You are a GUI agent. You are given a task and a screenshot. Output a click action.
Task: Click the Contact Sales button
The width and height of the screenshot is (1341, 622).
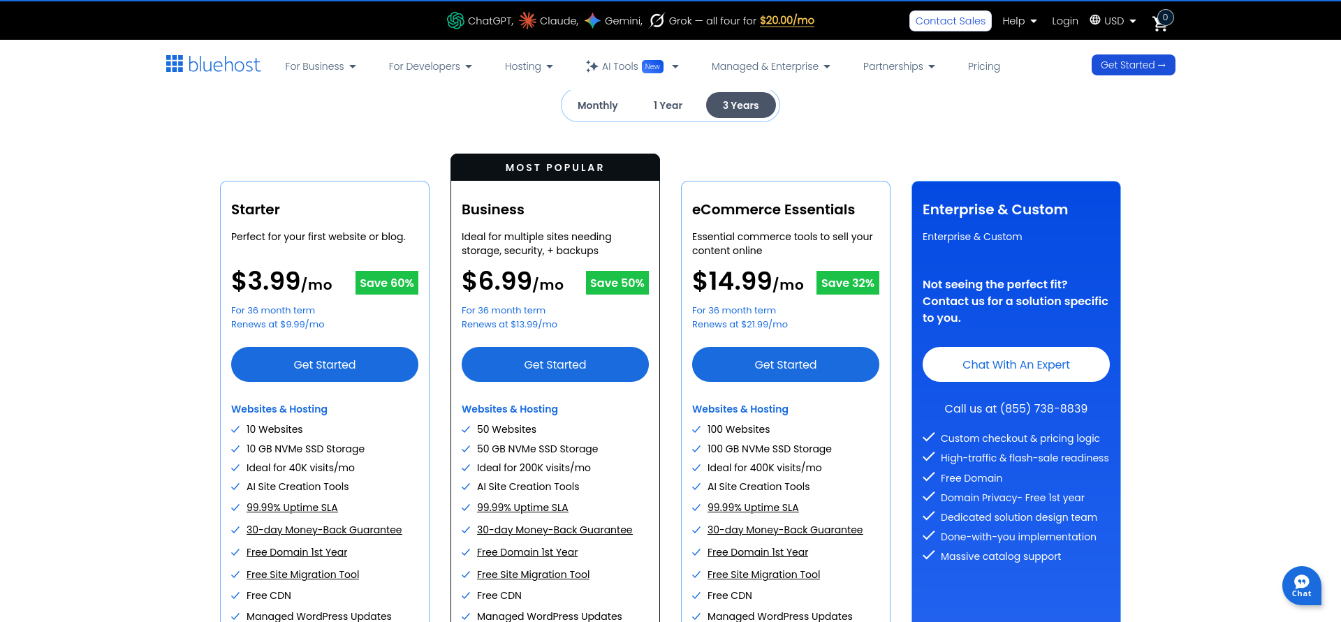point(950,21)
